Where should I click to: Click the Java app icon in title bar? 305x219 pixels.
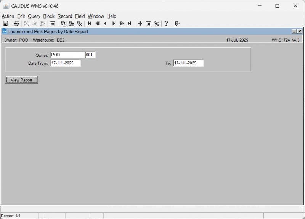click(6, 6)
